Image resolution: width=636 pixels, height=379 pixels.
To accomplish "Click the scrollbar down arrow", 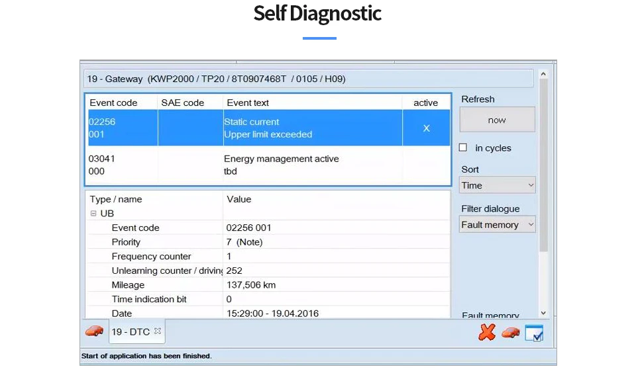I will coord(543,313).
